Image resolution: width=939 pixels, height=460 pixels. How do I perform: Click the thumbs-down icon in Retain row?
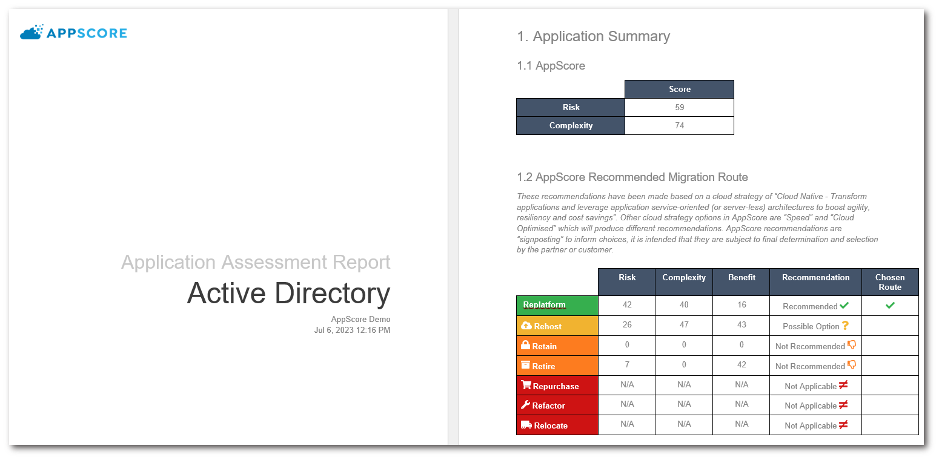[x=852, y=346]
